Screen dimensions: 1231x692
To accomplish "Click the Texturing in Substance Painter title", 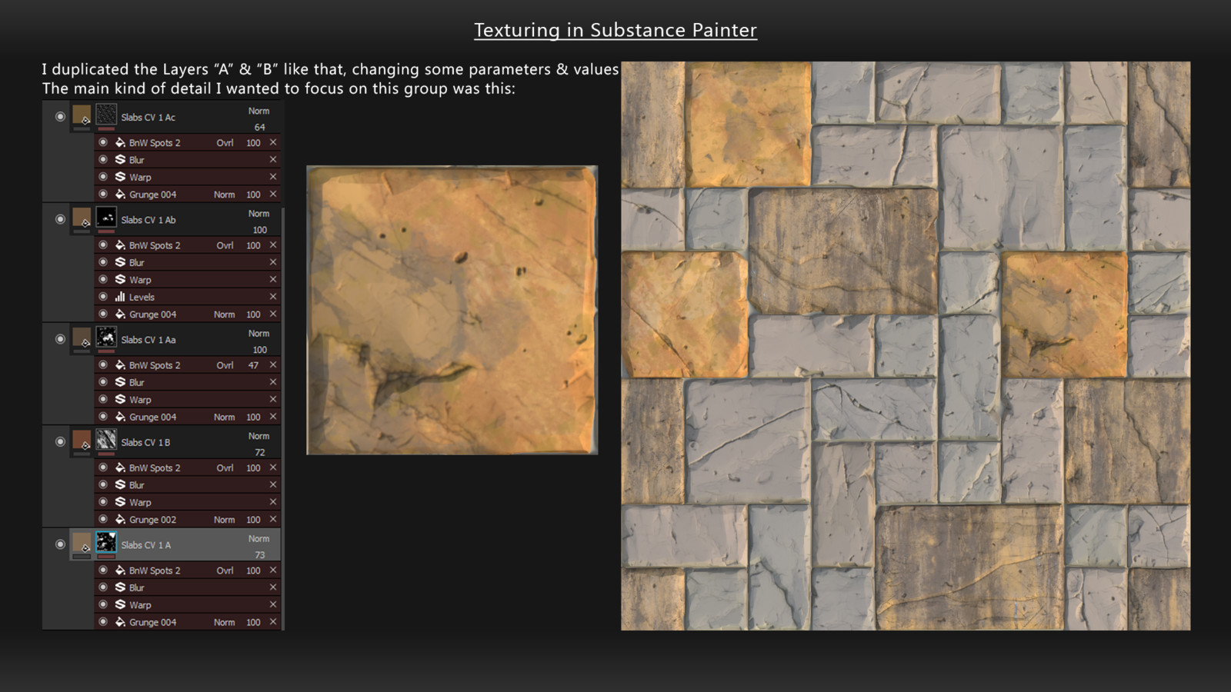I will [615, 30].
